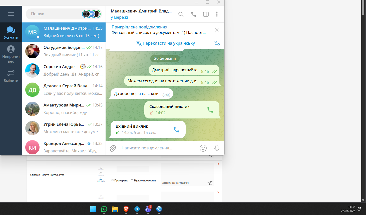Open the Windows Start menu
Screen dimensions: 366x215
tap(93, 209)
